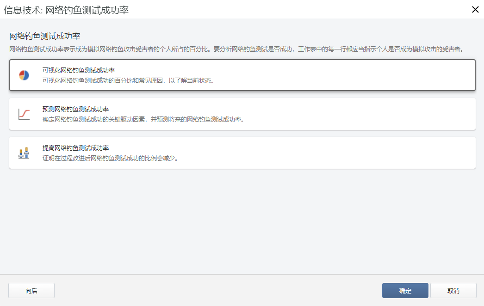Click 取消 to dismiss the dialog
This screenshot has height=306, width=484.
click(453, 290)
